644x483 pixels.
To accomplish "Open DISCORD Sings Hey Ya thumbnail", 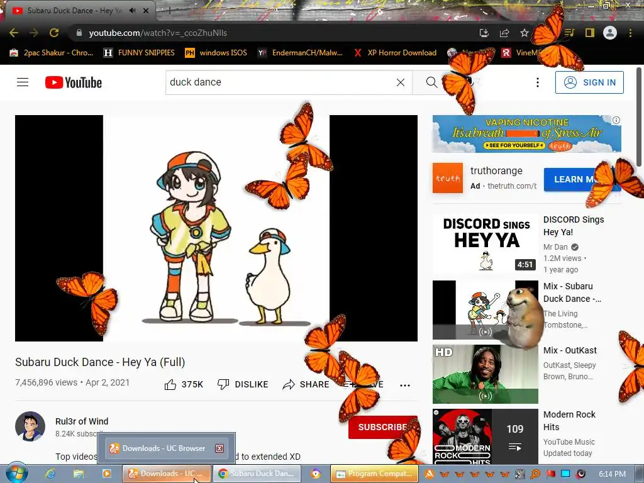I will coord(485,244).
